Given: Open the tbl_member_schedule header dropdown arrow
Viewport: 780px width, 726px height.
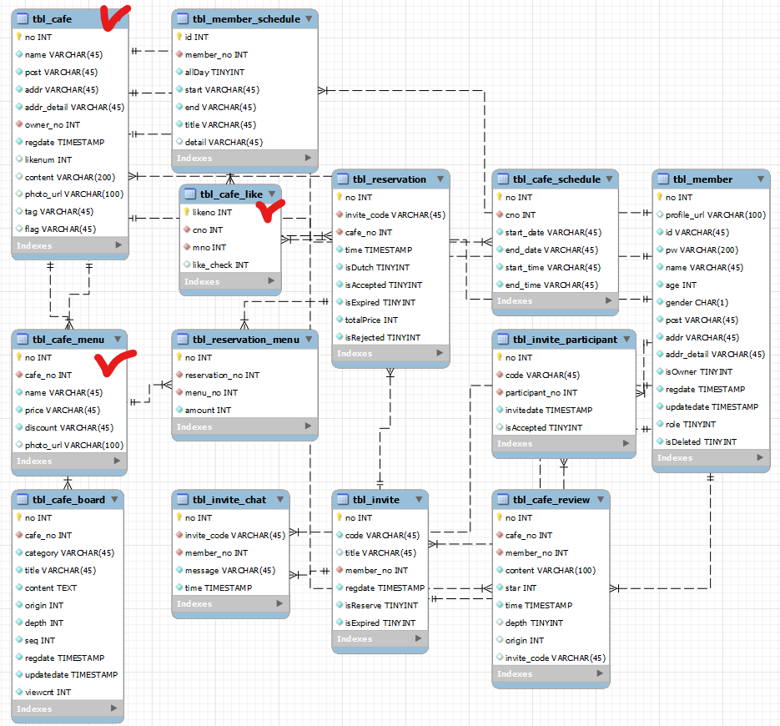Looking at the screenshot, I should (x=310, y=19).
